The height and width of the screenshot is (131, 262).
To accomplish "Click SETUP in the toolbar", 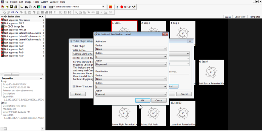I will tap(127, 7).
